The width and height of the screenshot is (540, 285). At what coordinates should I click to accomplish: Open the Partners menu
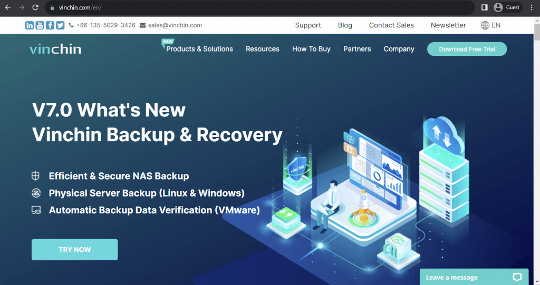click(357, 49)
